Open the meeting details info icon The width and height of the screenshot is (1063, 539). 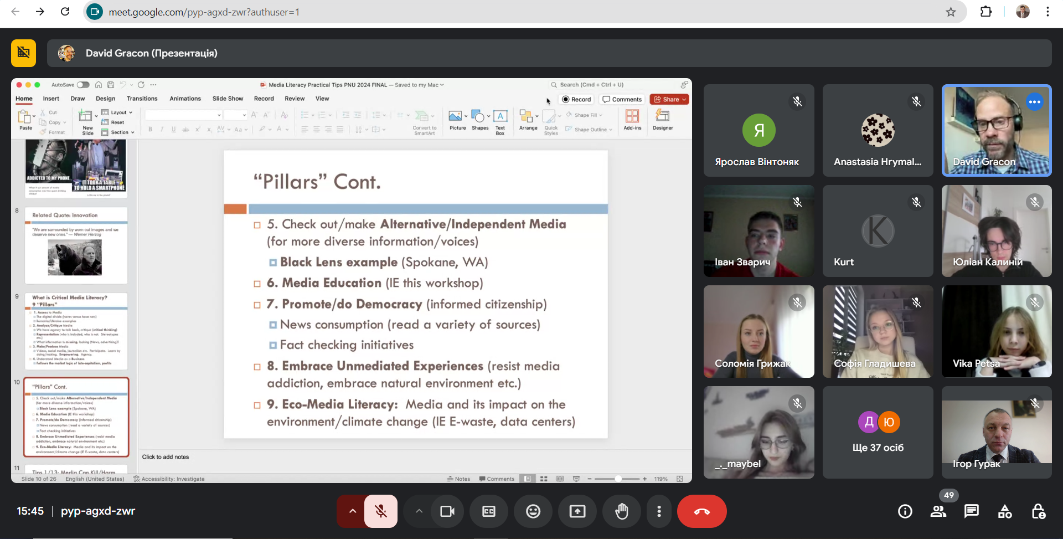click(x=905, y=511)
